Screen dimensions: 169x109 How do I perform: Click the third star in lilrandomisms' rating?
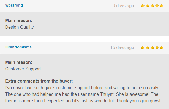152,47
